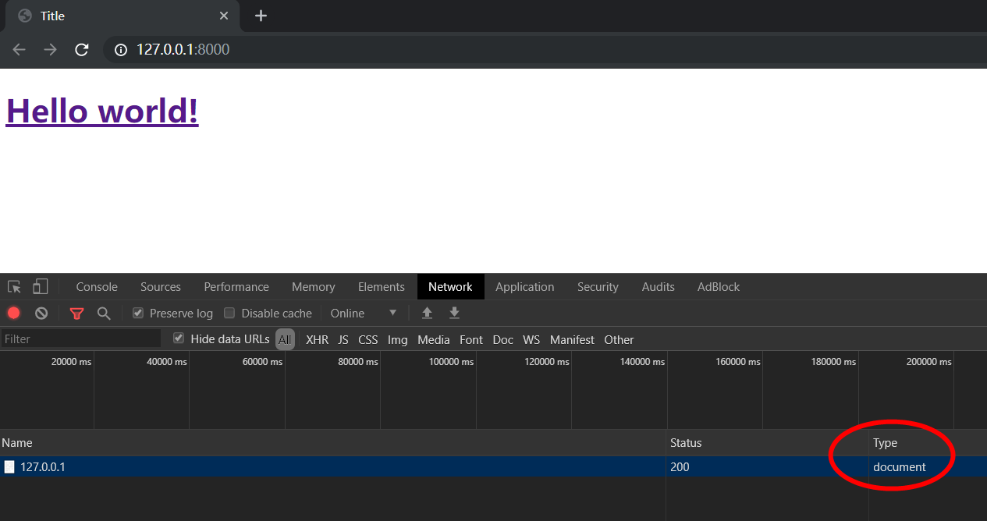The width and height of the screenshot is (987, 521).
Task: Filter requests by Doc
Action: click(503, 340)
